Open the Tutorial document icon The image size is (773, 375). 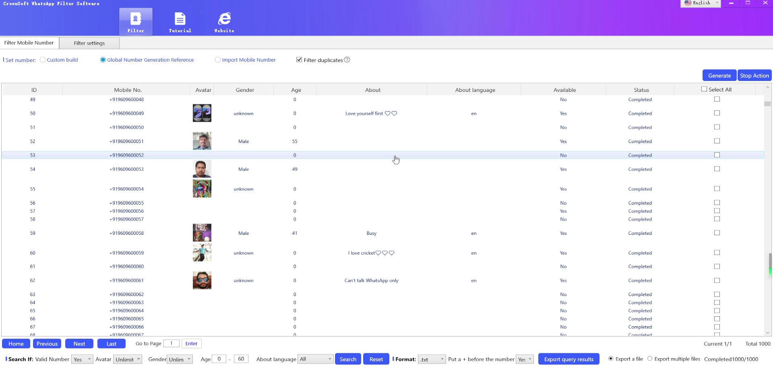[x=180, y=22]
